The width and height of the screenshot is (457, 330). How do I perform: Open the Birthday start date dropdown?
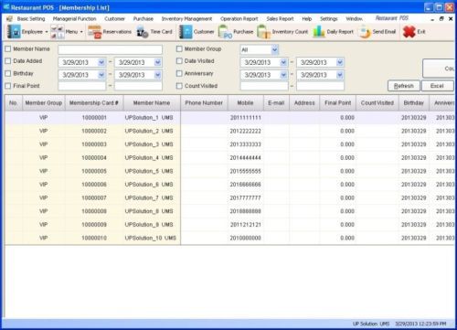101,75
